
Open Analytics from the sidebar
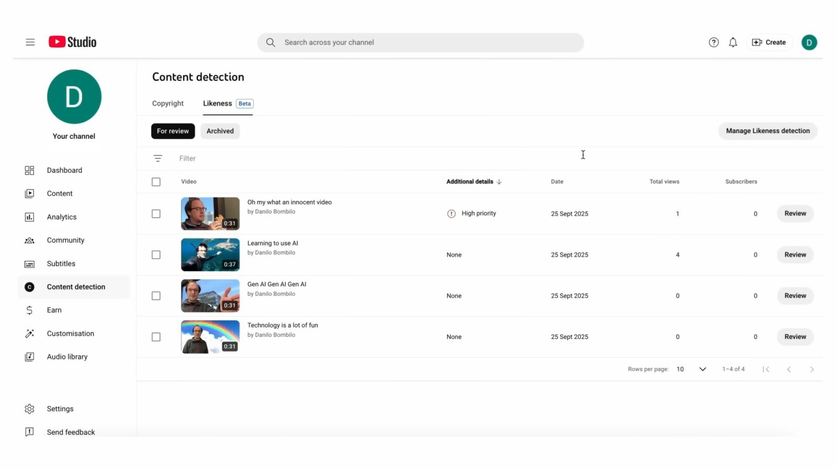[x=61, y=217]
